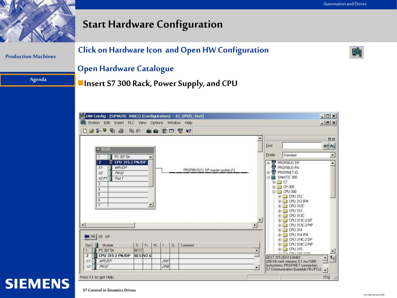Expand the CPU 312 folder

(280, 197)
